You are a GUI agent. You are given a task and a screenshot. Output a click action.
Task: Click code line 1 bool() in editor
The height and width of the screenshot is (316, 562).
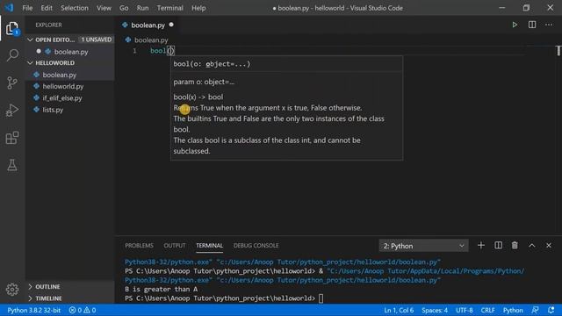162,51
